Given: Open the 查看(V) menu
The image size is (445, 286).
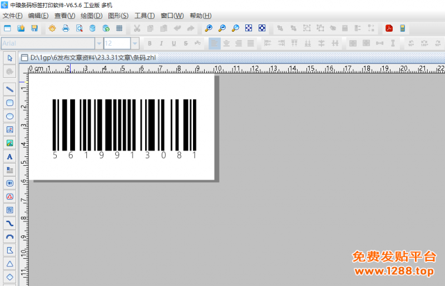Looking at the screenshot, I should point(65,16).
